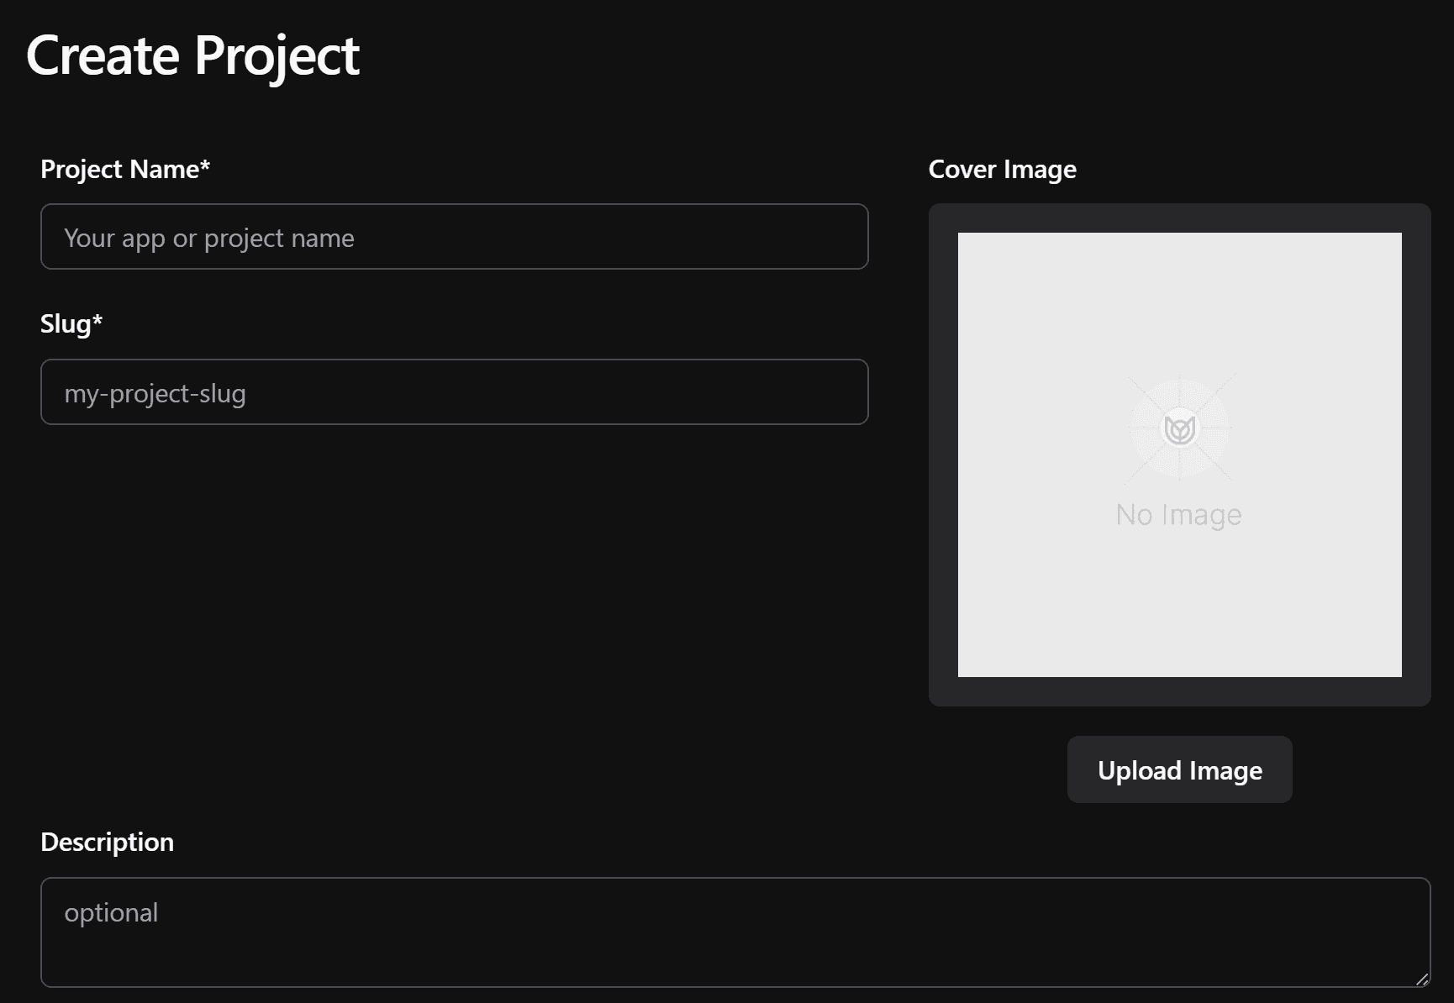
Task: Click "Your app or project name" placeholder
Action: [209, 239]
